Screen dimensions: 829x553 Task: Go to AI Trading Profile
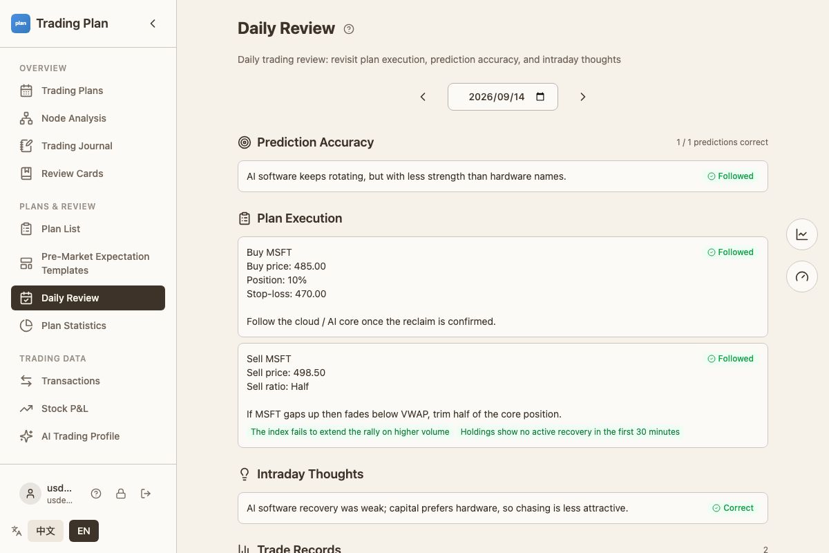pyautogui.click(x=88, y=436)
